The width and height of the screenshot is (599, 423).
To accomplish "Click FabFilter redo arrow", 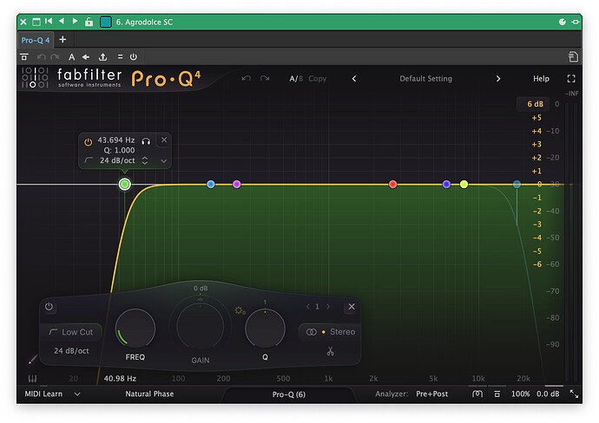I will (265, 79).
